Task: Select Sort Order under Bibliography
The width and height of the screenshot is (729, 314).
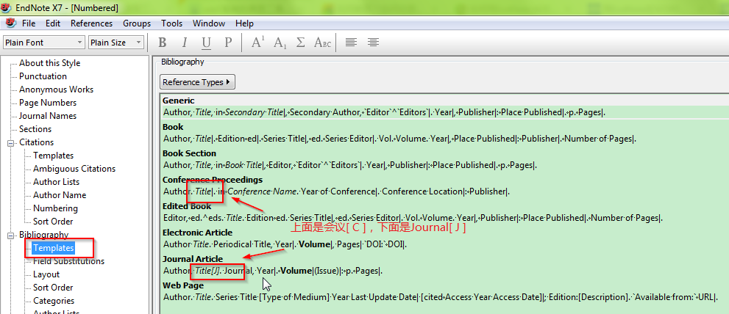Action: pos(53,288)
